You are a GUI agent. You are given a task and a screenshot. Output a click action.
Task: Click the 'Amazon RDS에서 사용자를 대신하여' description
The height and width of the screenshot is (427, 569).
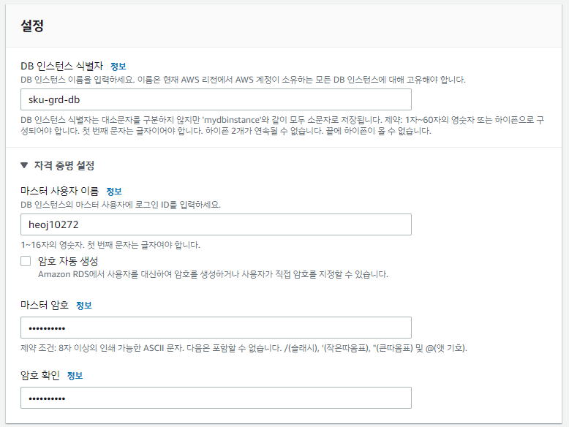[213, 274]
